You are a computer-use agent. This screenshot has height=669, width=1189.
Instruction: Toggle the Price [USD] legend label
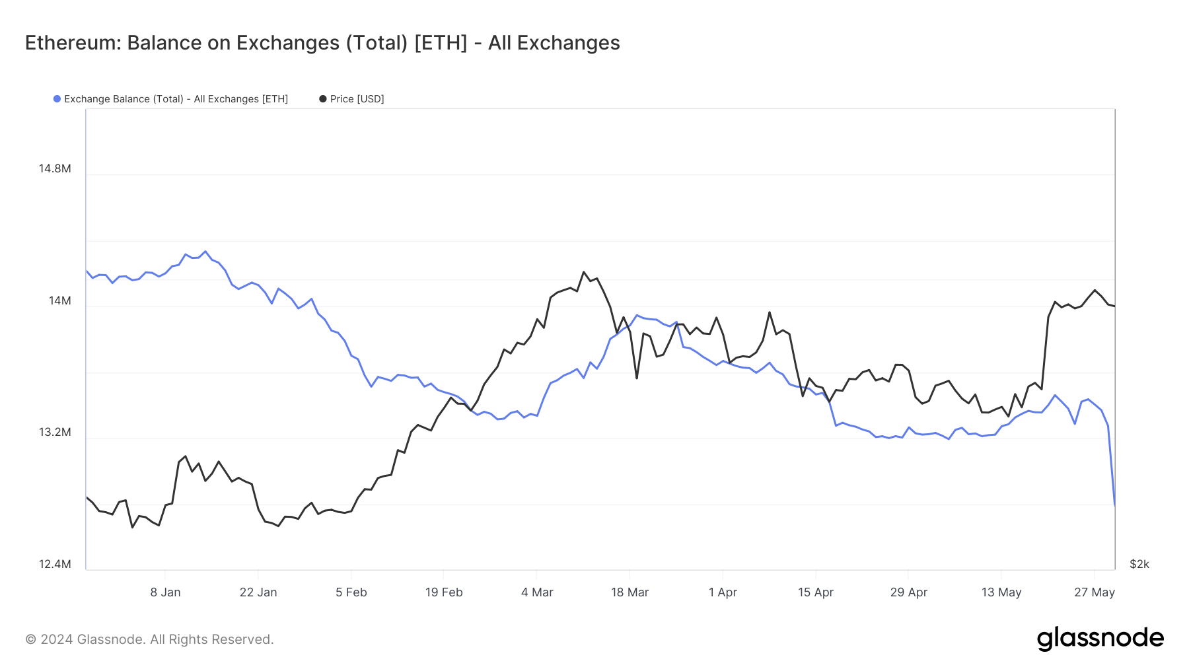pos(357,99)
